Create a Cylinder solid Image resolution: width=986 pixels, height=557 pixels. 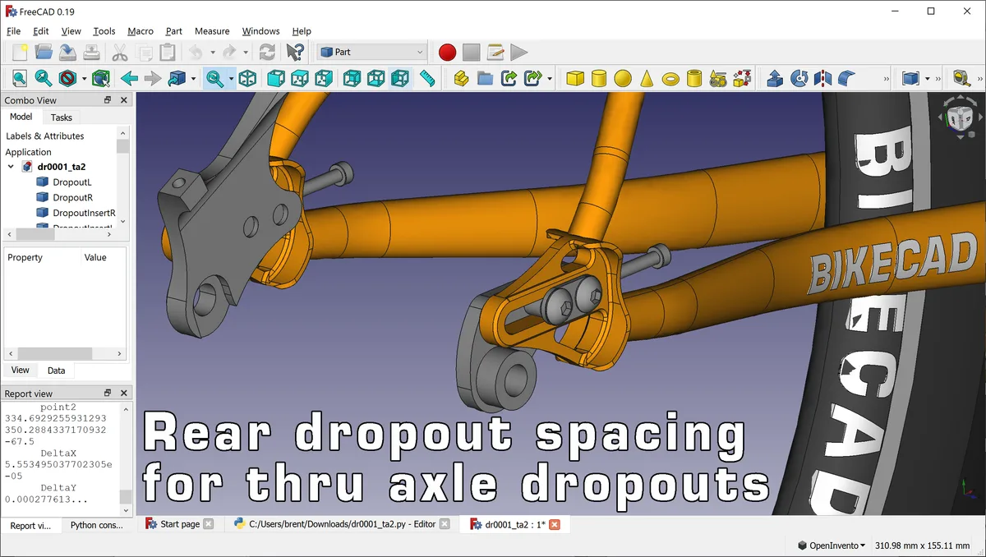[599, 79]
